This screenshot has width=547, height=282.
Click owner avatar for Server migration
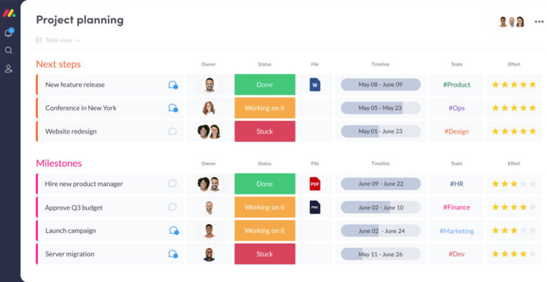pyautogui.click(x=209, y=254)
